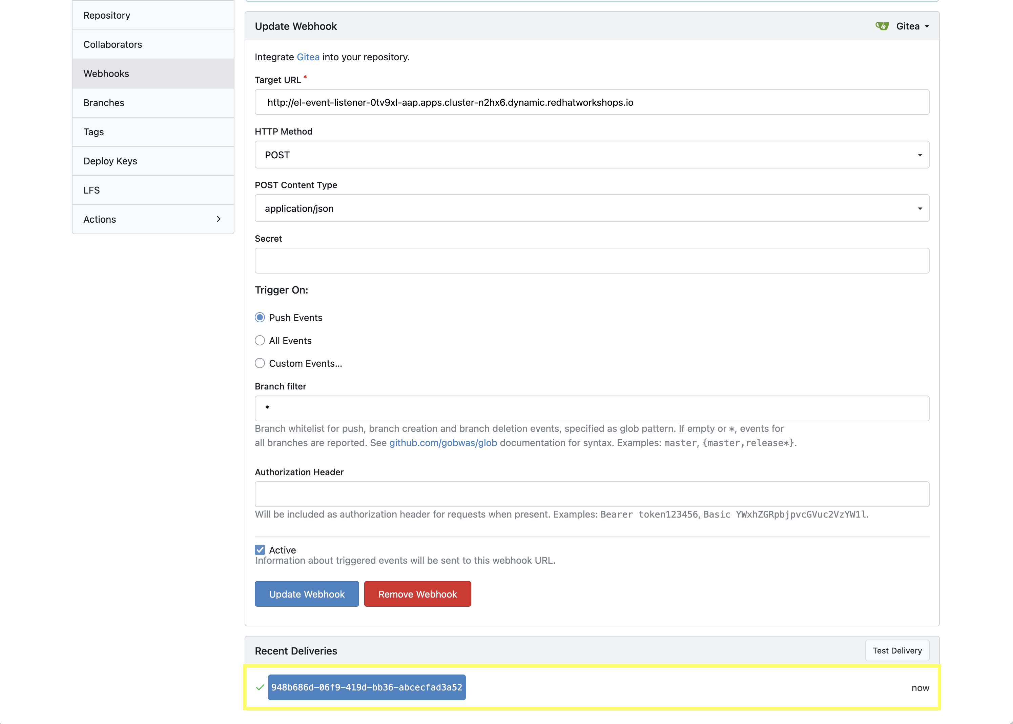
Task: Click inside the Secret input field
Action: point(592,260)
